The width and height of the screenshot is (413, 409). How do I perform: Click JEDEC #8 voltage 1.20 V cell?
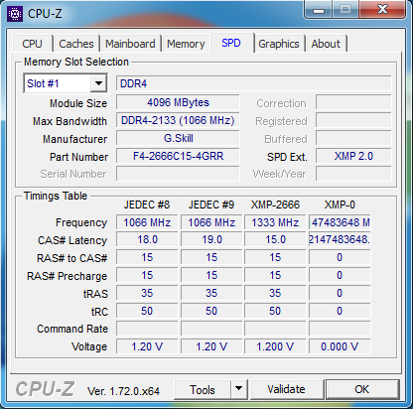147,346
